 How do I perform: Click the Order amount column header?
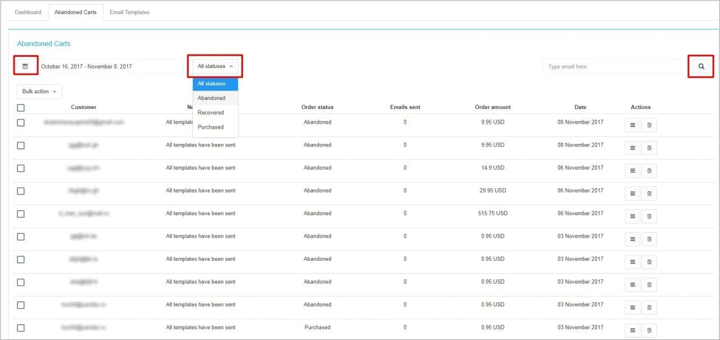click(493, 107)
